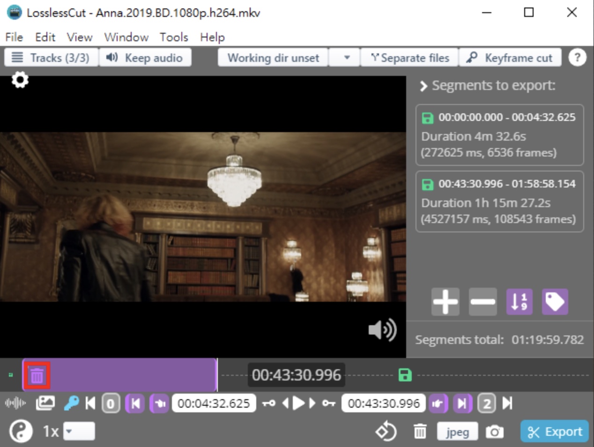Seek to the next keyframe
The image size is (594, 447).
point(329,403)
